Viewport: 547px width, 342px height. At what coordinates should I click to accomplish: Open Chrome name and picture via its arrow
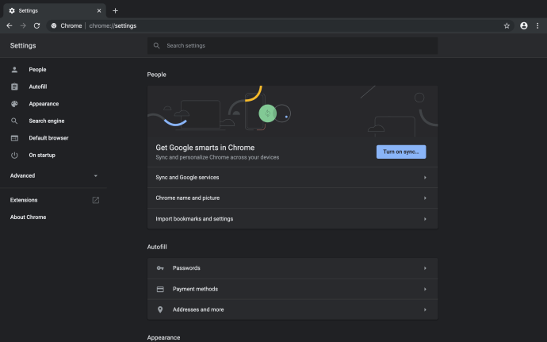[425, 198]
